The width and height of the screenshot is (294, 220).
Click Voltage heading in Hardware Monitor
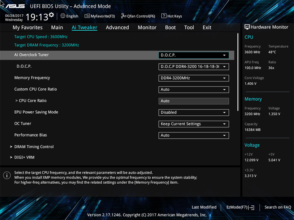coord(252,145)
